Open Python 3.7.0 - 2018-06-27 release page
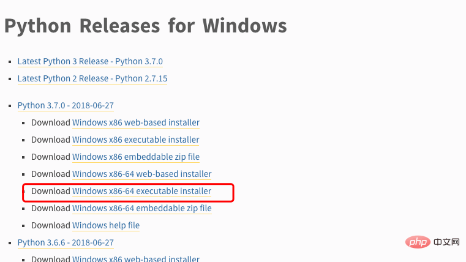This screenshot has width=466, height=262. click(66, 105)
